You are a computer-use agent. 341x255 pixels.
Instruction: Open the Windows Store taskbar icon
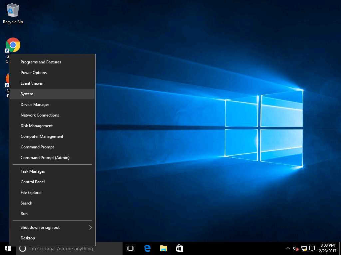pos(179,248)
